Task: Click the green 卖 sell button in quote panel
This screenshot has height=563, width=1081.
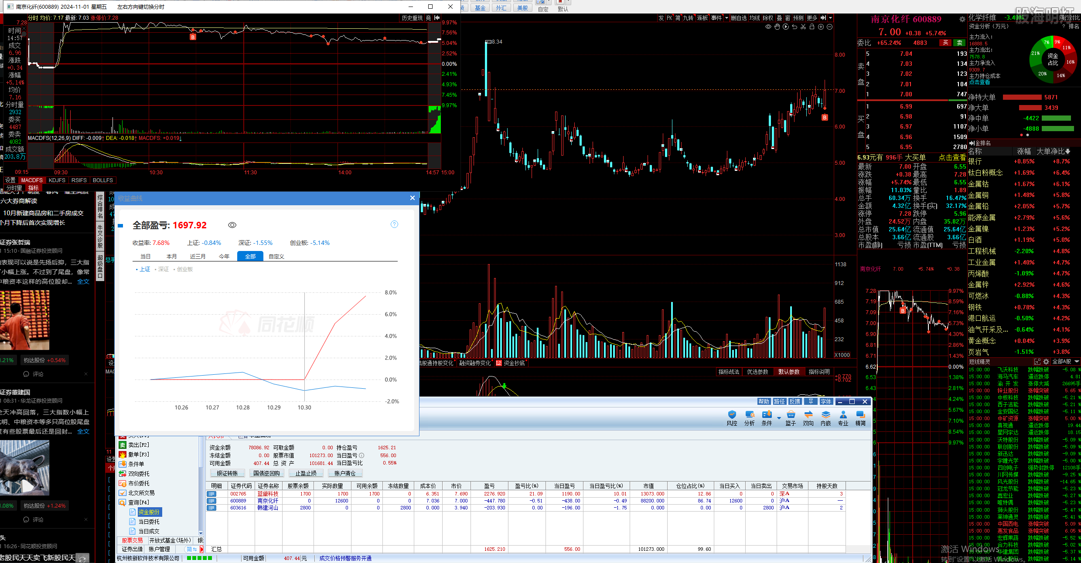Action: coord(960,43)
